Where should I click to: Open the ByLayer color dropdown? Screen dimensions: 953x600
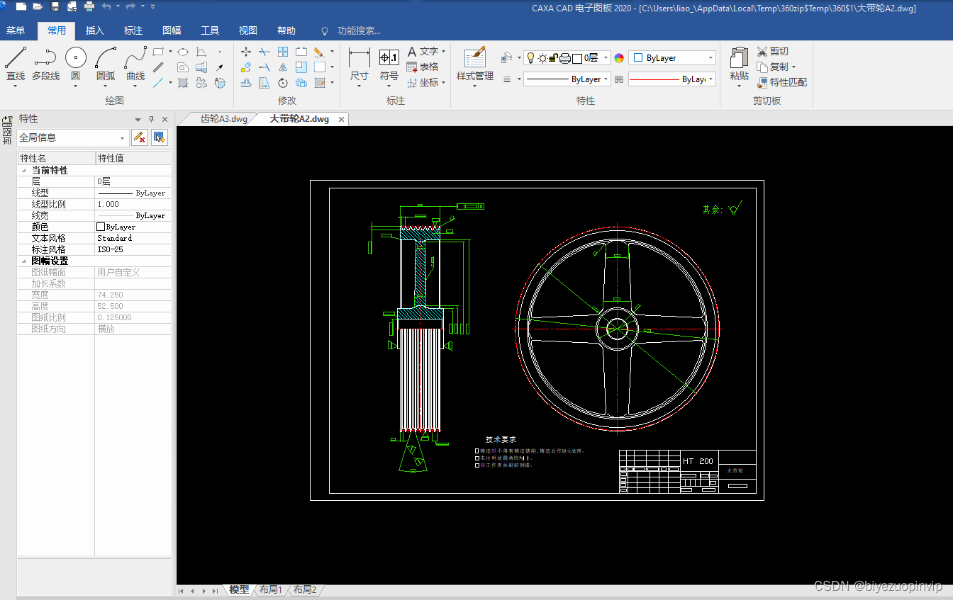point(672,58)
